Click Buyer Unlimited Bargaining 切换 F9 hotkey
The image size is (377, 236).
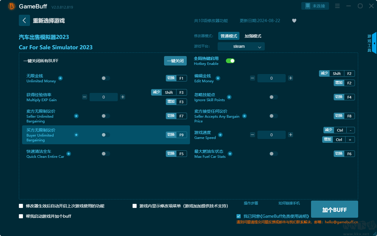[176, 135]
